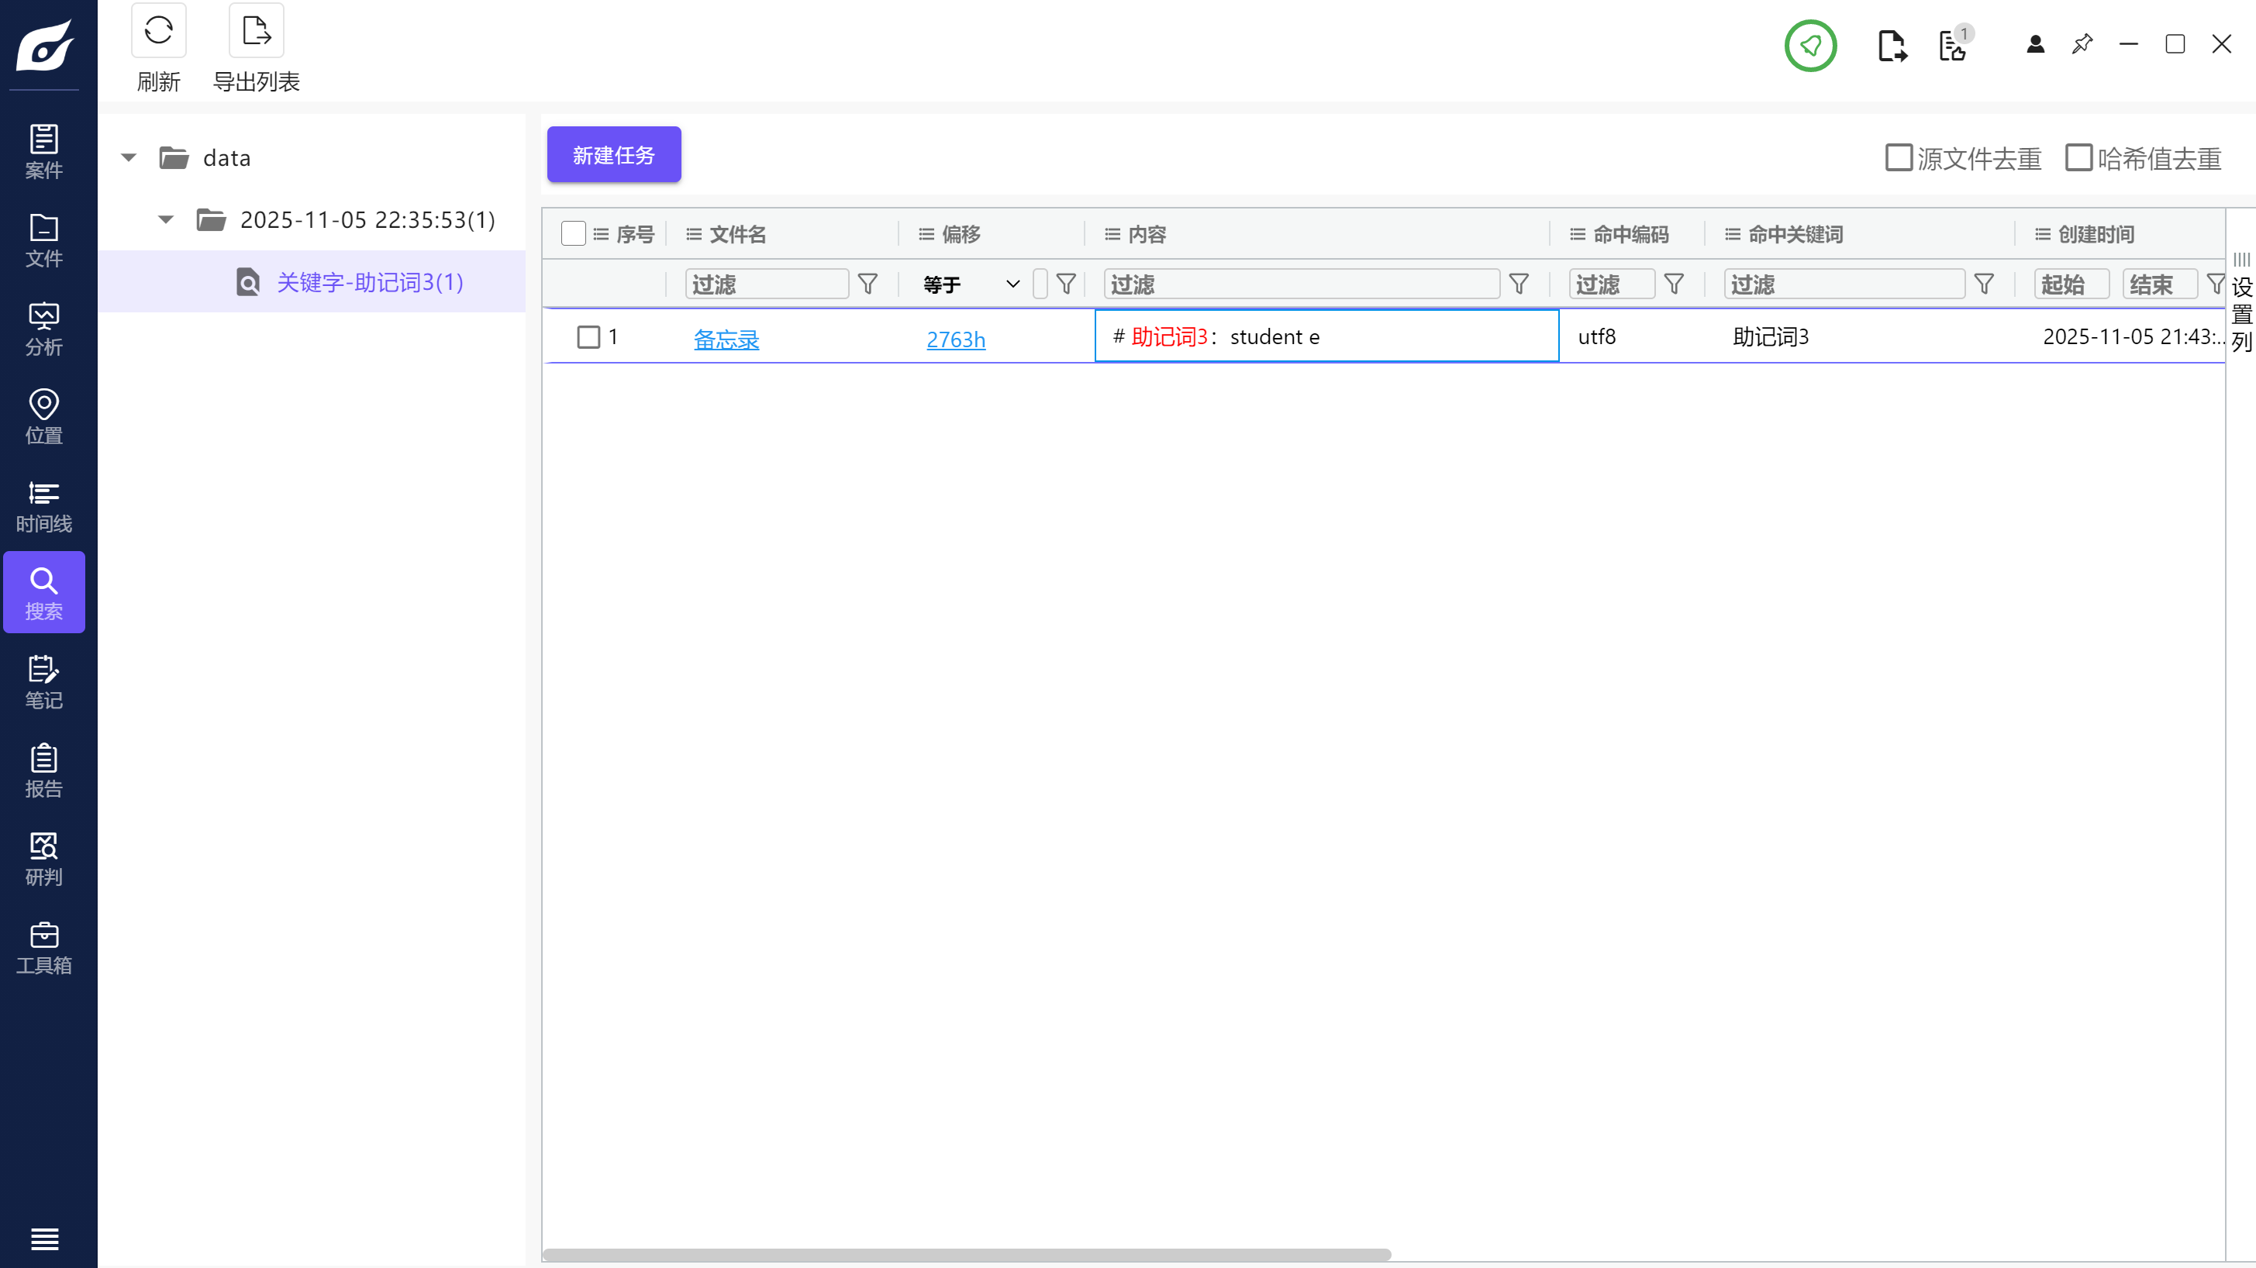Select 关键字-助记词3(1) tree item
The image size is (2256, 1268).
click(x=370, y=282)
